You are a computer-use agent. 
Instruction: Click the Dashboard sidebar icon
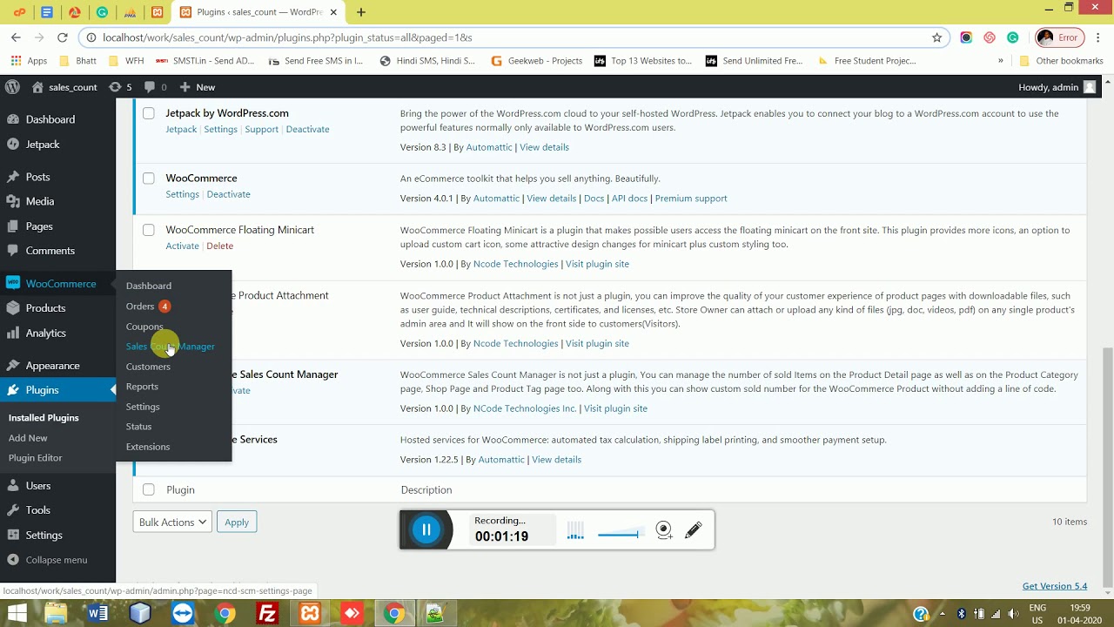point(13,119)
